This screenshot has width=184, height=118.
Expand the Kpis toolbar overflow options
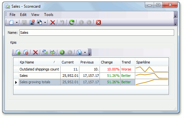pos(90,52)
